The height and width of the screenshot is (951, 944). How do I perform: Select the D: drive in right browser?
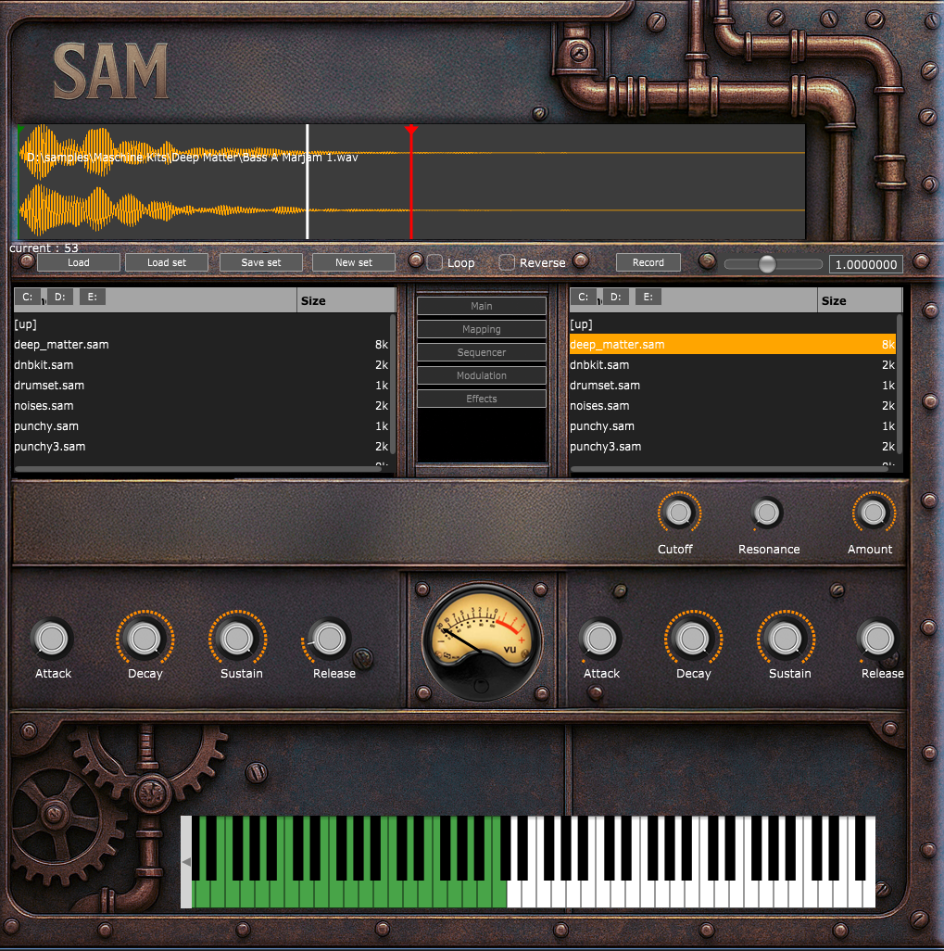(x=617, y=297)
